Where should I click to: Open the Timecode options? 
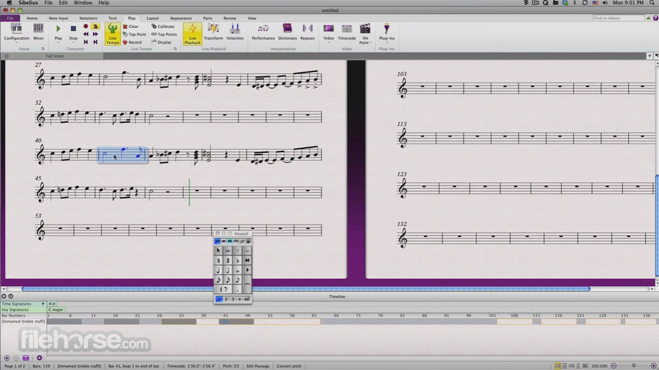pos(347,32)
